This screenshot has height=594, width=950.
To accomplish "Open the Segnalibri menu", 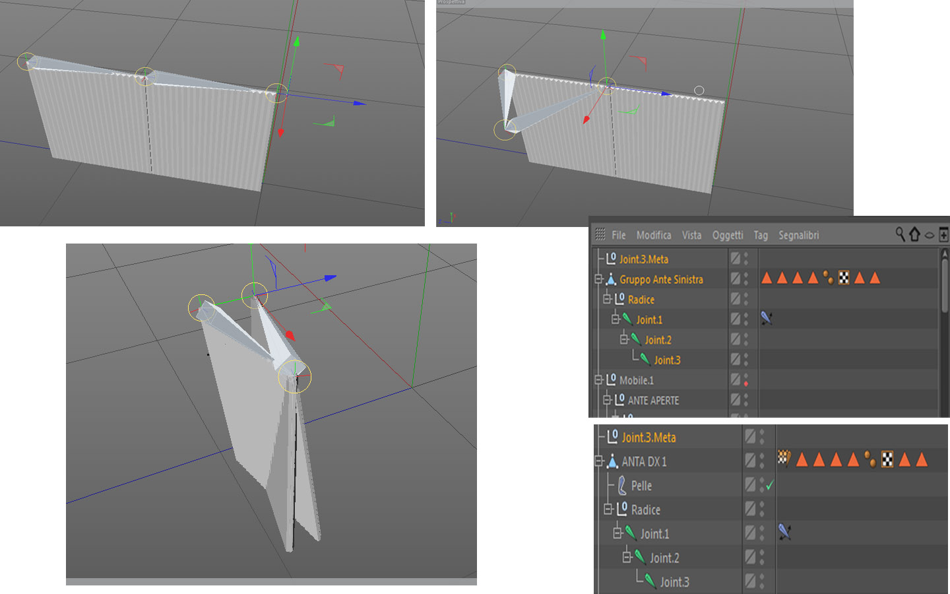I will point(798,236).
